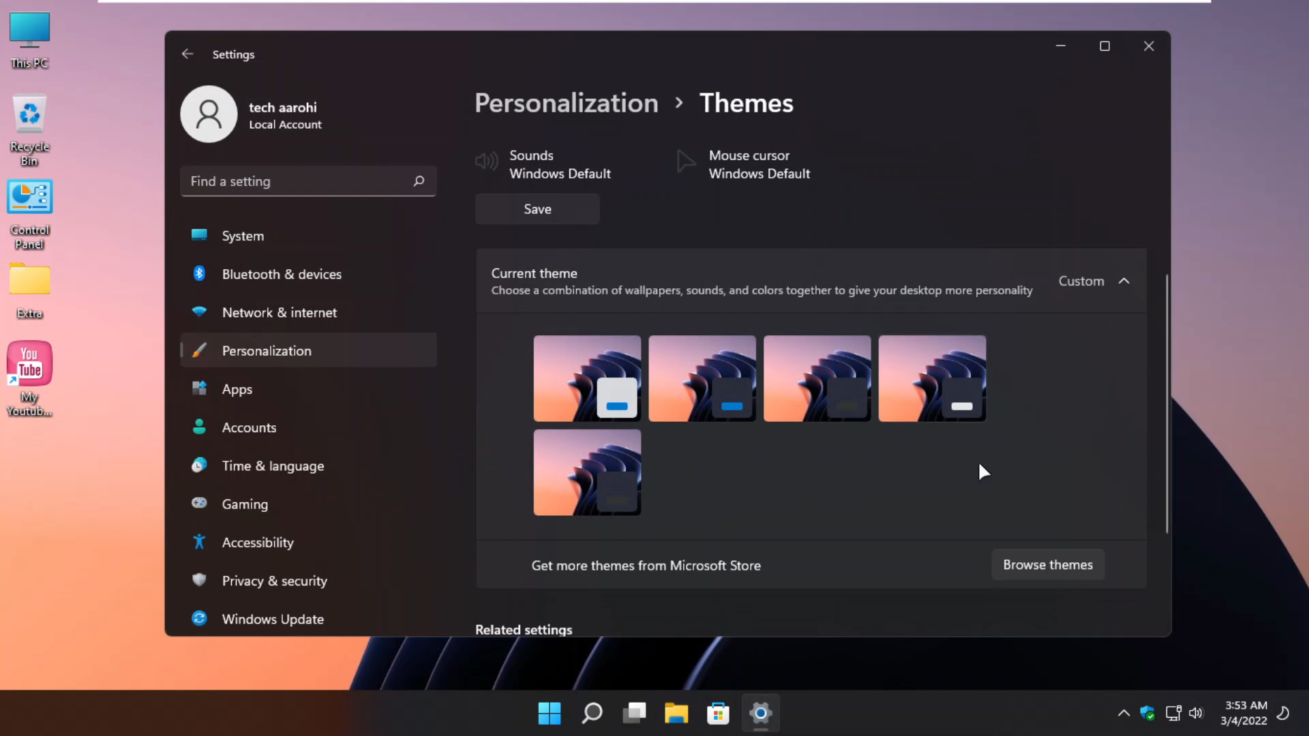This screenshot has width=1309, height=736.
Task: Save the current custom theme
Action: 537,209
